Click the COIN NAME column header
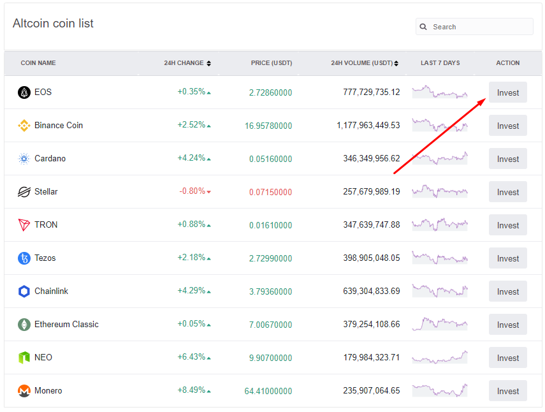This screenshot has height=412, width=545. (x=38, y=63)
